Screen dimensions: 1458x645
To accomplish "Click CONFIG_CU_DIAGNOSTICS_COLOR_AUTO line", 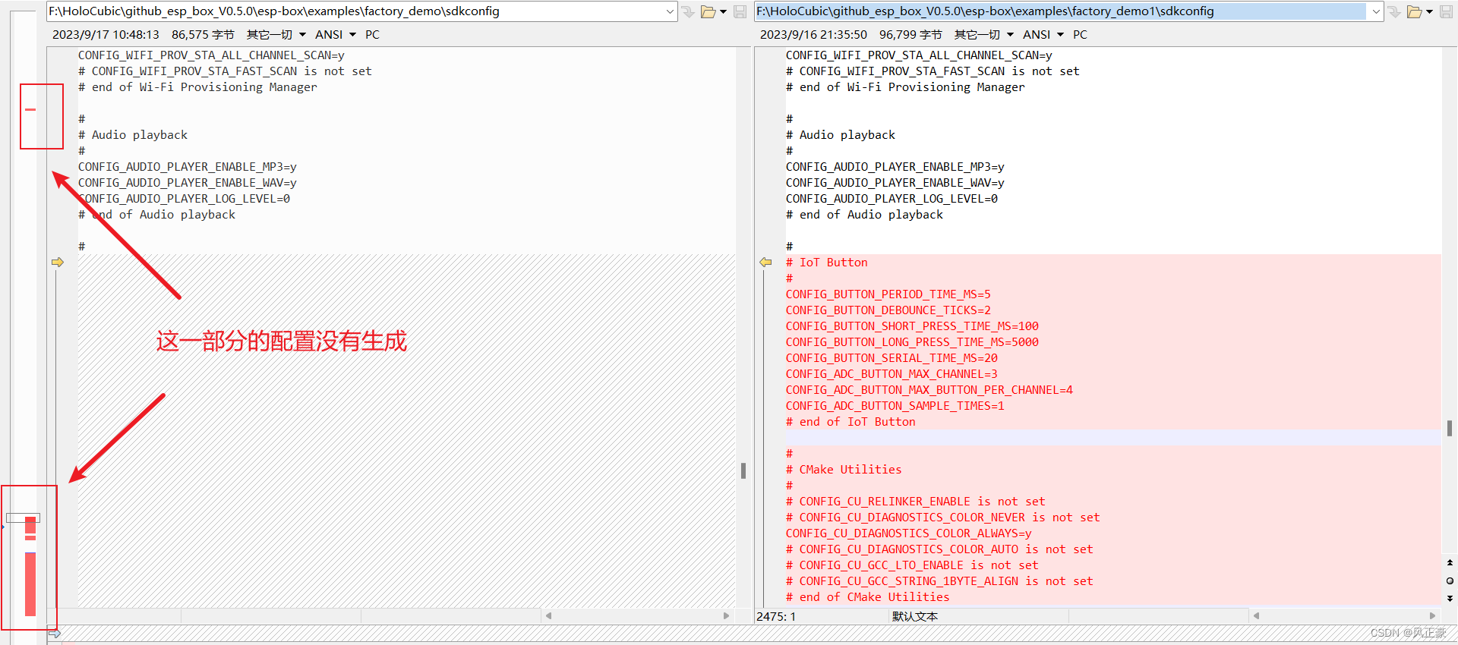I will (939, 549).
